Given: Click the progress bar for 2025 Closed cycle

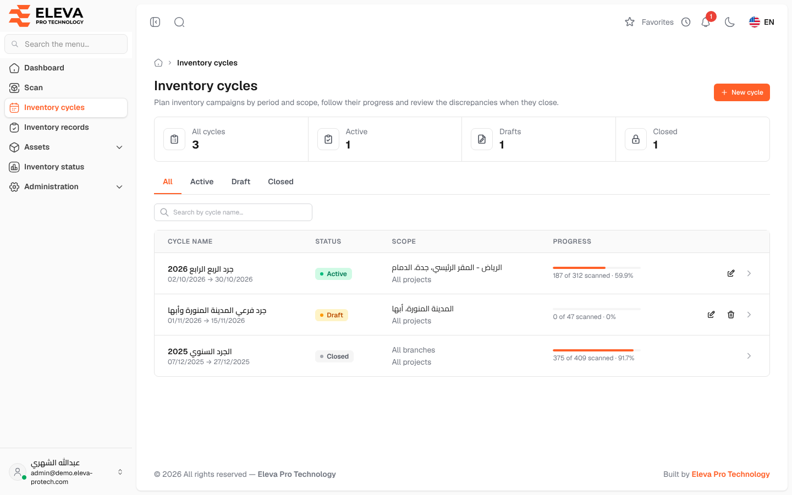Looking at the screenshot, I should pos(597,350).
